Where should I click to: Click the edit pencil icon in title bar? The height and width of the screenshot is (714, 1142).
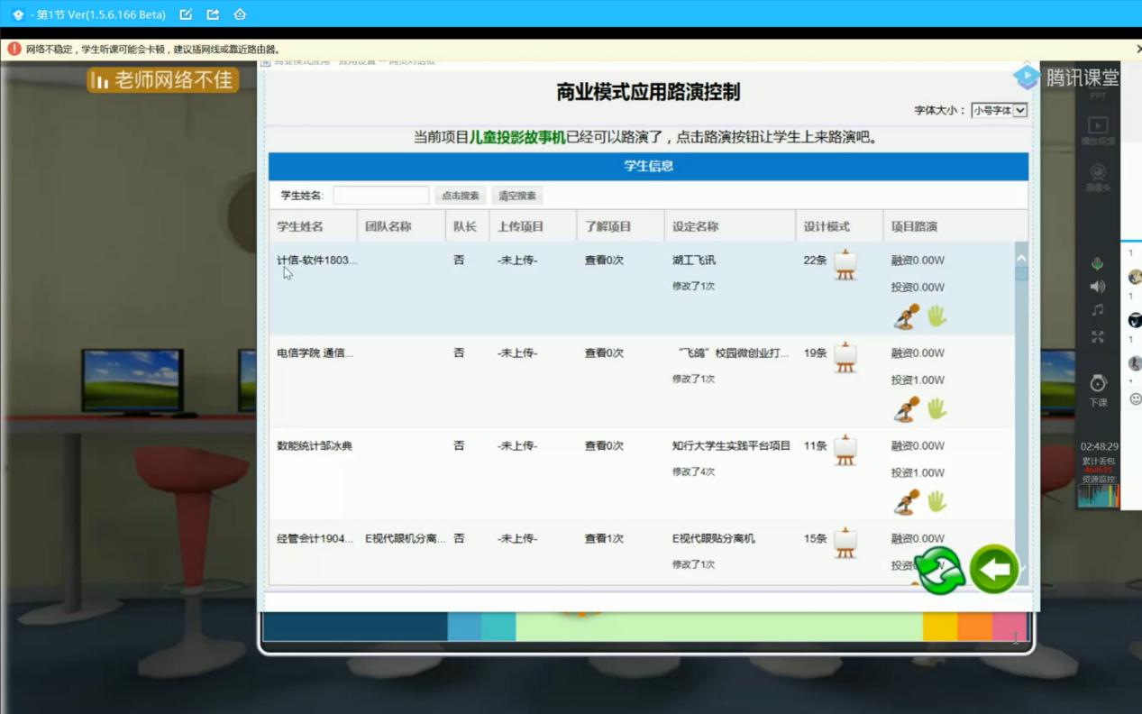pos(186,14)
